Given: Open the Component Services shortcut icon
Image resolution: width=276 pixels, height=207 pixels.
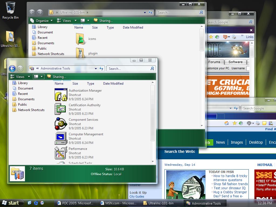Looking at the screenshot, I should click(61, 124).
